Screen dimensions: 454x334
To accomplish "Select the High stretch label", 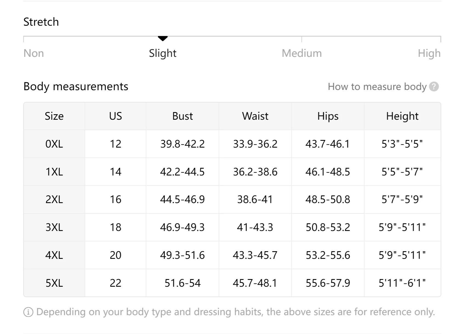I will point(429,53).
